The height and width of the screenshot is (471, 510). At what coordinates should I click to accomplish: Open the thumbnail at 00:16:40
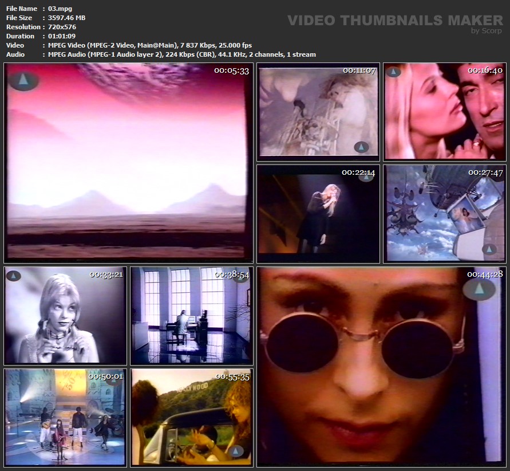click(445, 112)
